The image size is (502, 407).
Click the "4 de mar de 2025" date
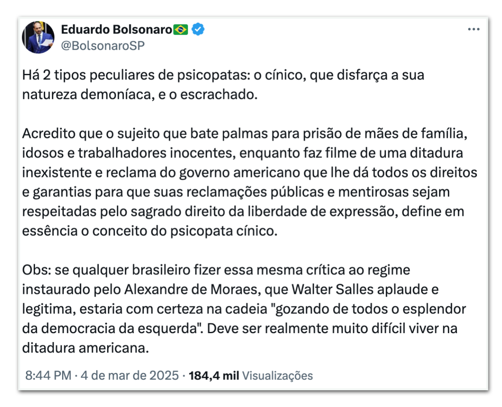point(129,375)
